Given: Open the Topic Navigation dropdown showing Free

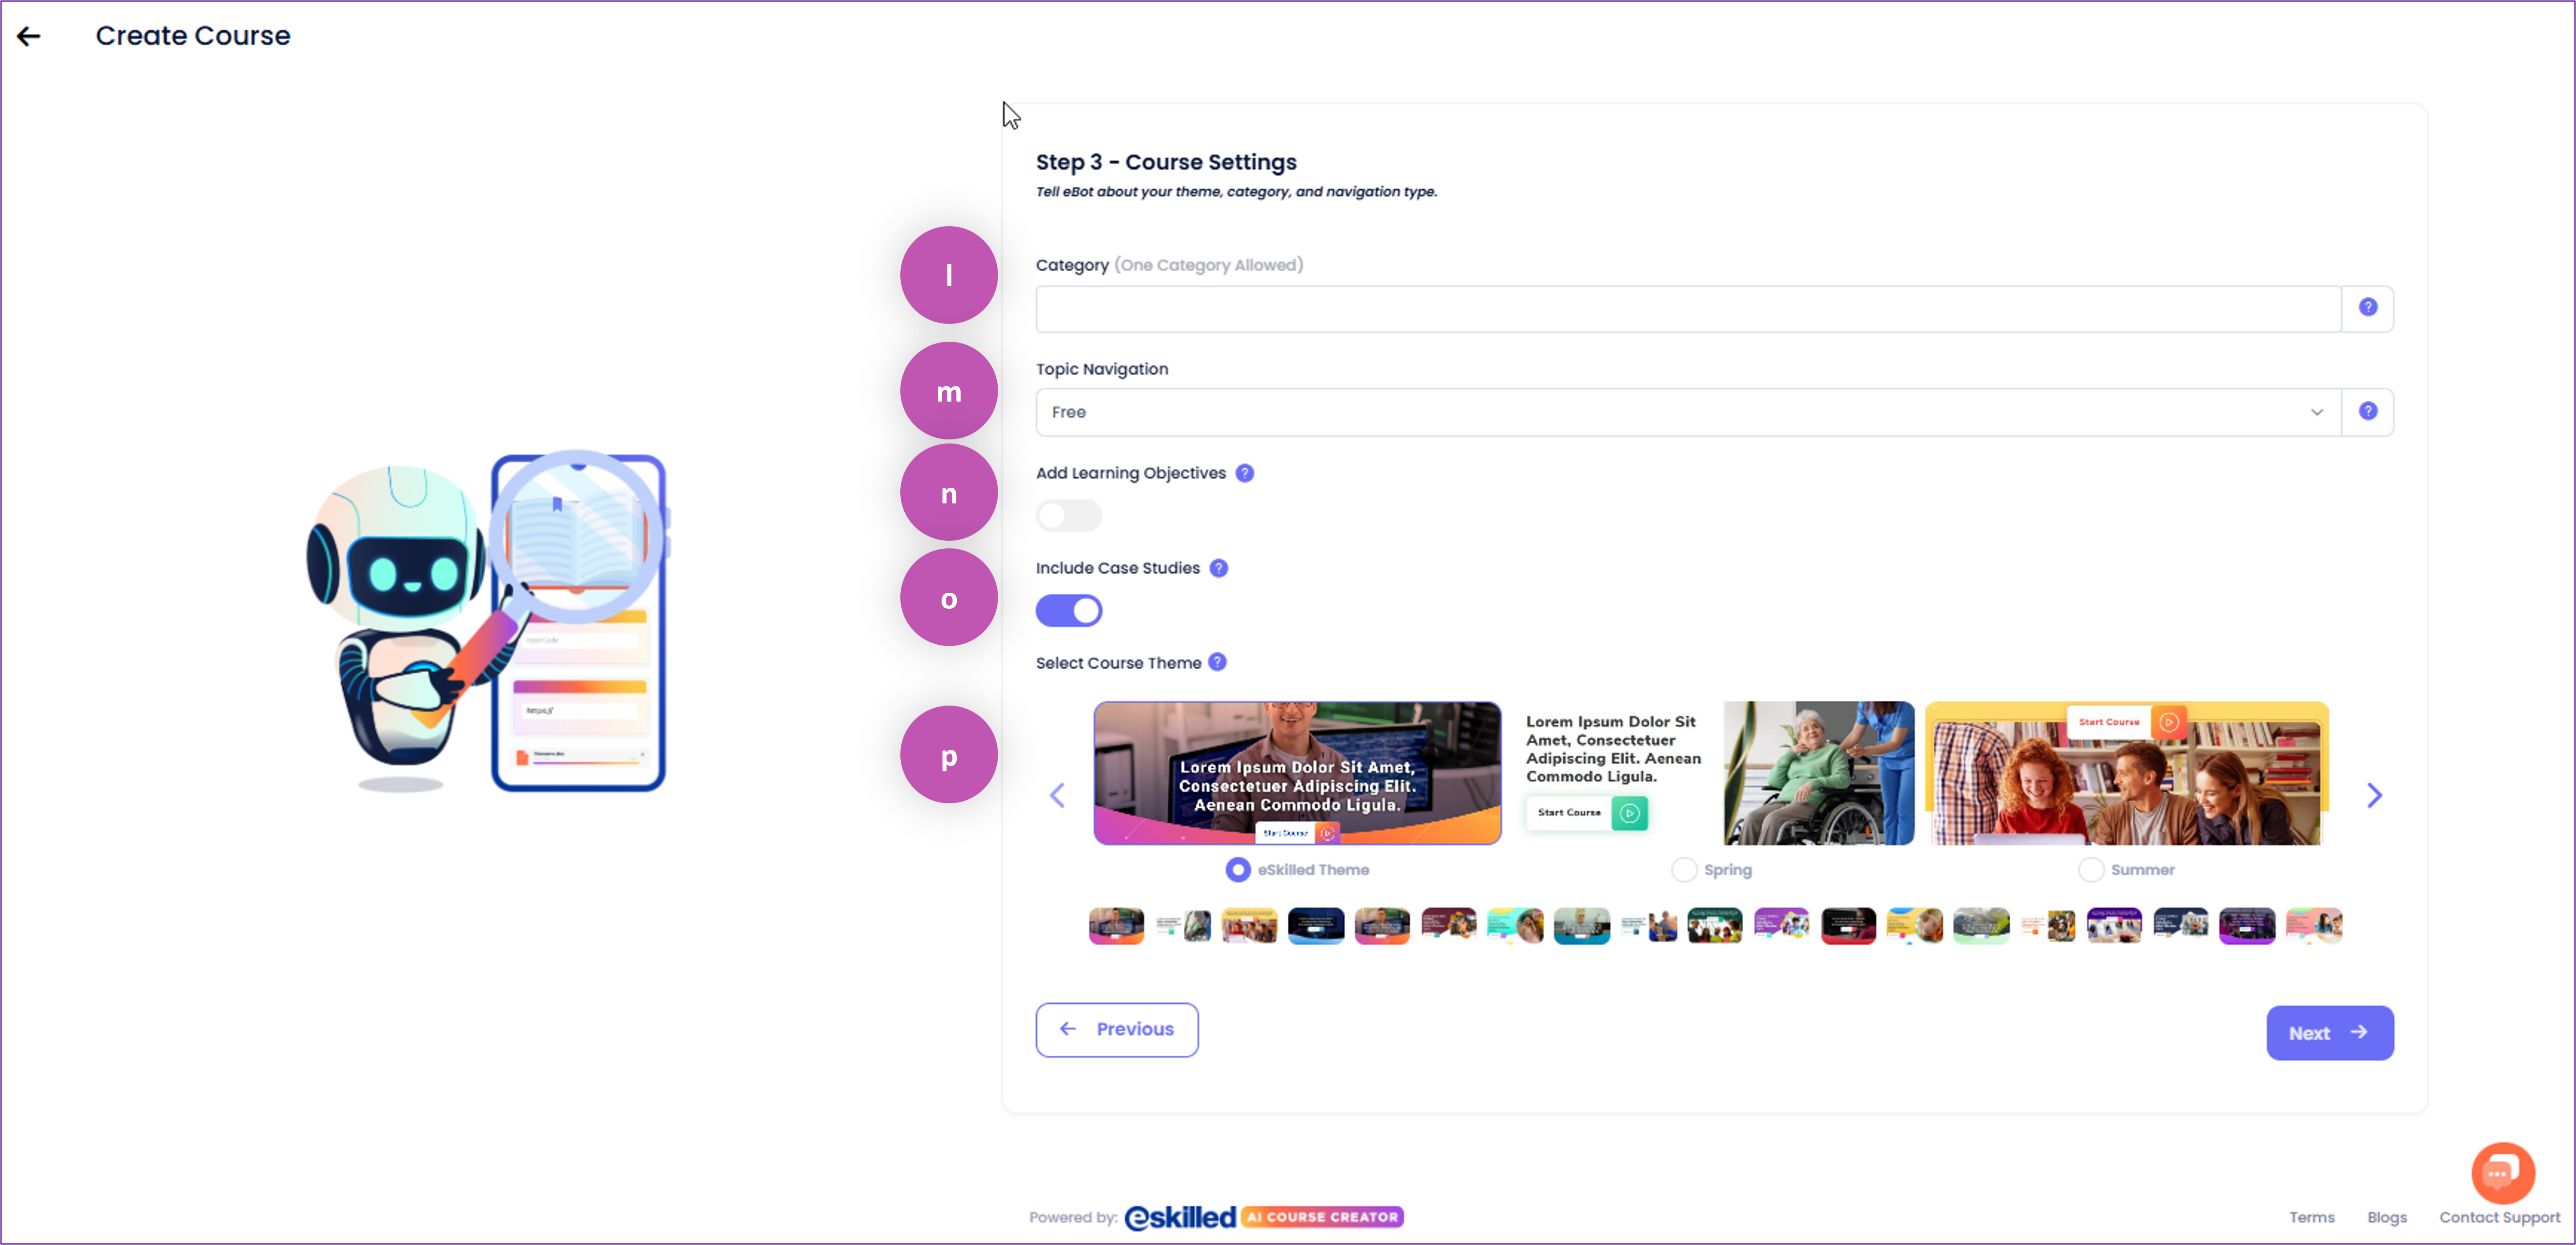Looking at the screenshot, I should point(1688,412).
